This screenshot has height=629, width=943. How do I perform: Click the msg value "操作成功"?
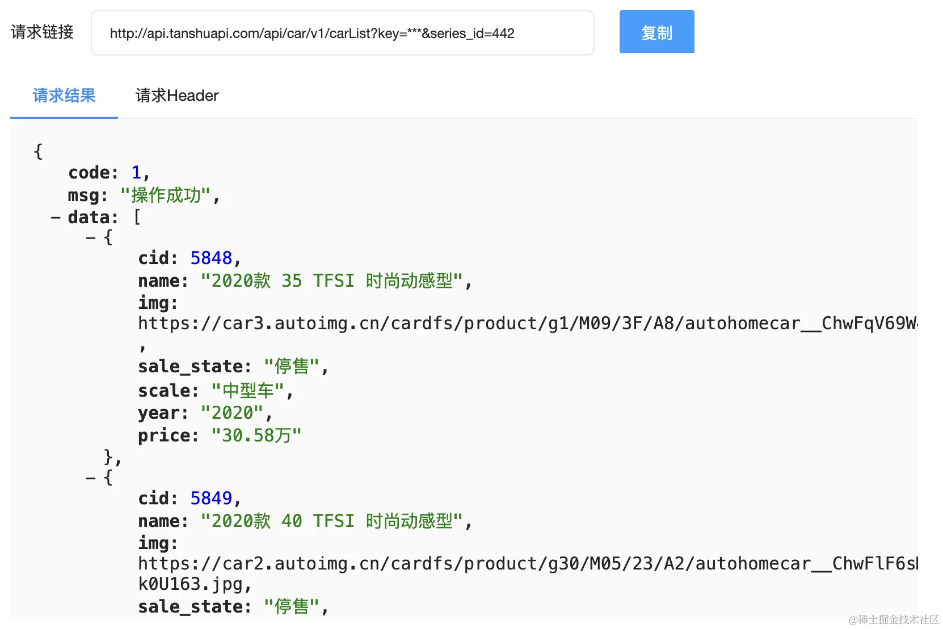165,195
